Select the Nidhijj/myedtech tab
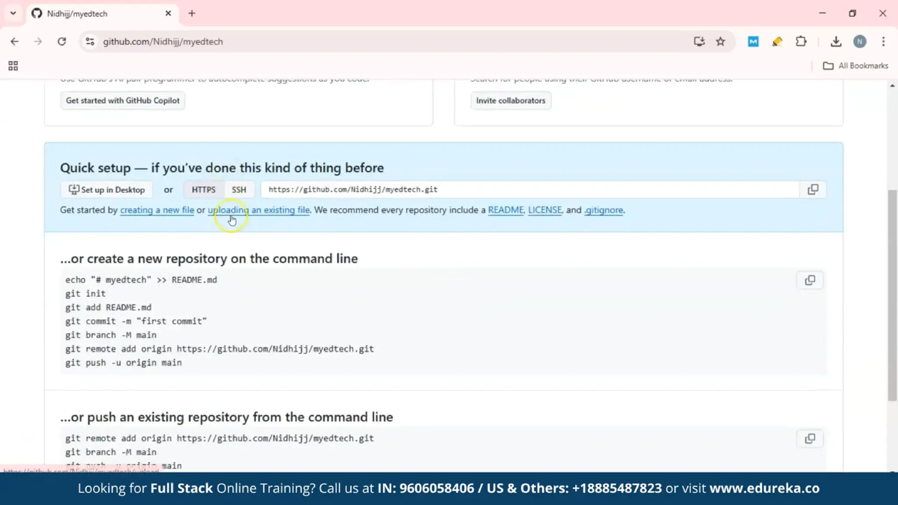This screenshot has height=505, width=898. 102,14
